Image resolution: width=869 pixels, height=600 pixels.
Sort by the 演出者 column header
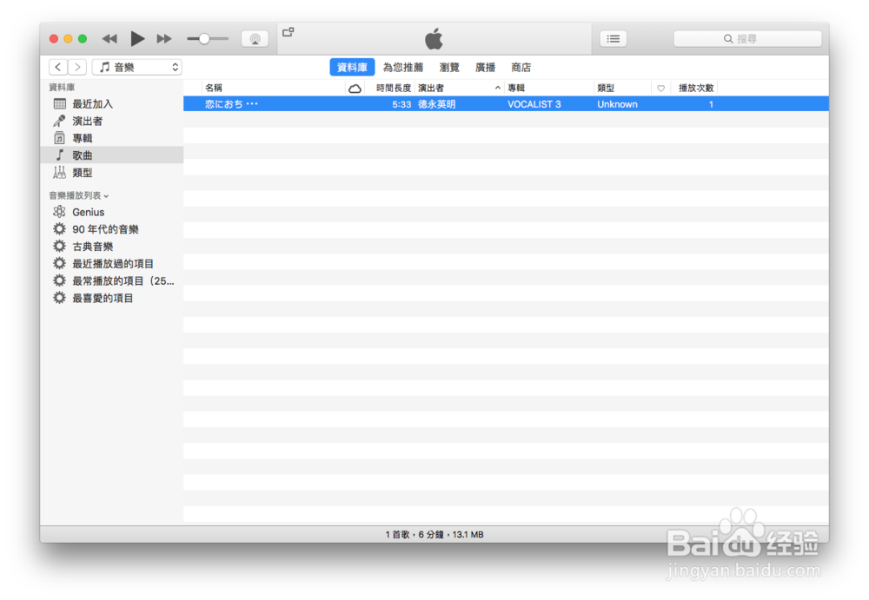coord(460,88)
